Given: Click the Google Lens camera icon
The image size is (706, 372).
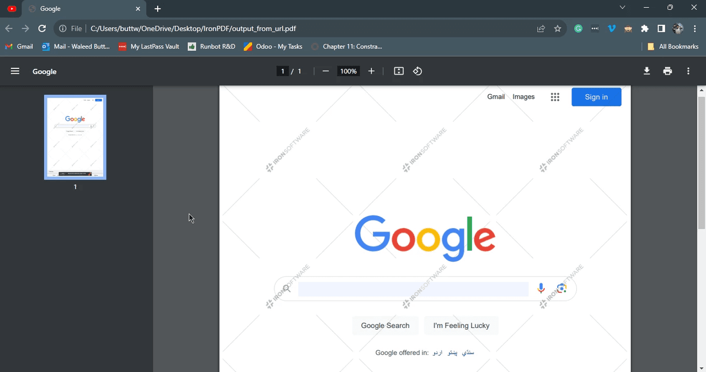Looking at the screenshot, I should tap(561, 288).
